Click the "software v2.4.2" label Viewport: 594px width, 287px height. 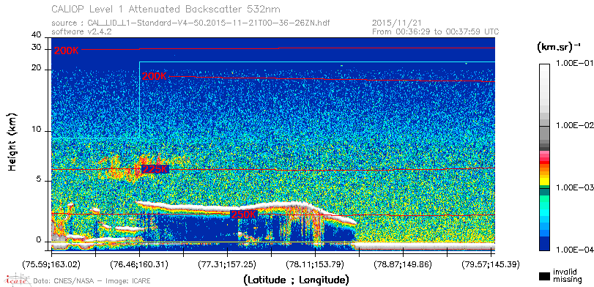81,31
